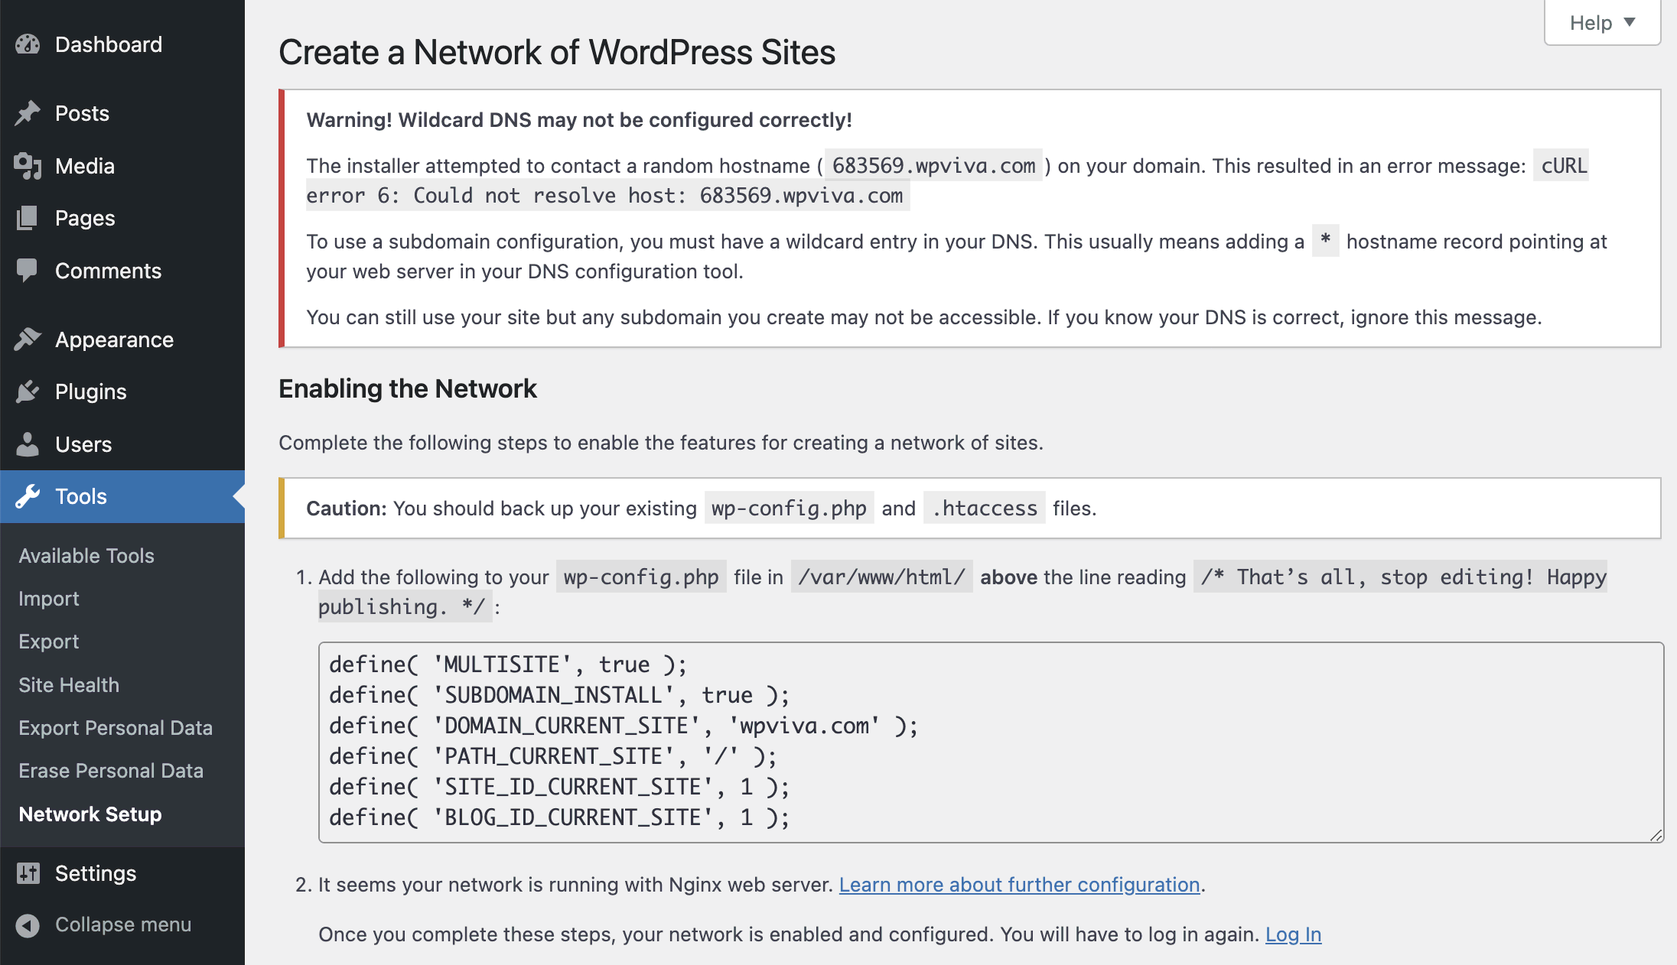Click the Posts icon in sidebar
Image resolution: width=1677 pixels, height=965 pixels.
tap(29, 112)
